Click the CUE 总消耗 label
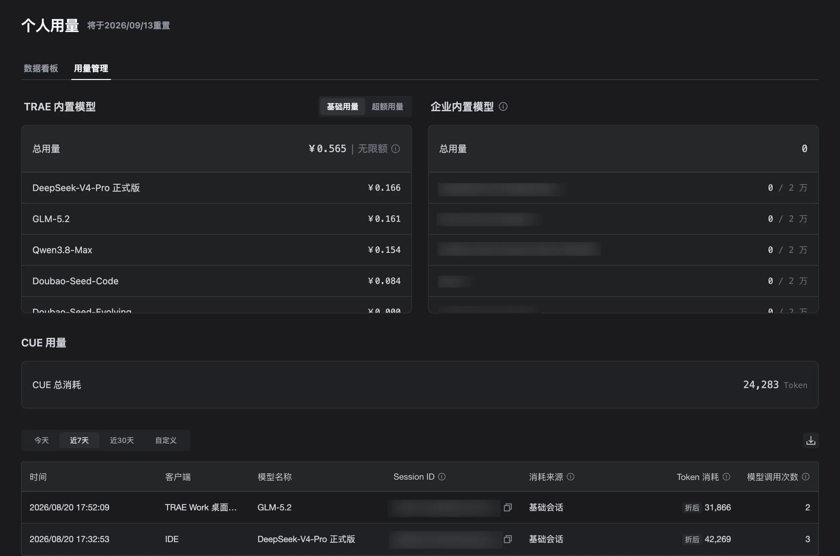 pyautogui.click(x=57, y=385)
